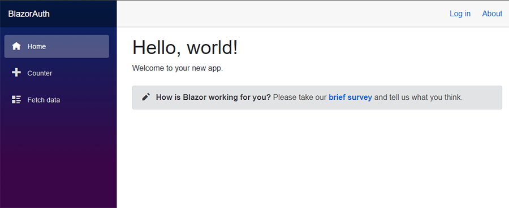
Task: Click the Hello, world! heading
Action: pyautogui.click(x=185, y=47)
